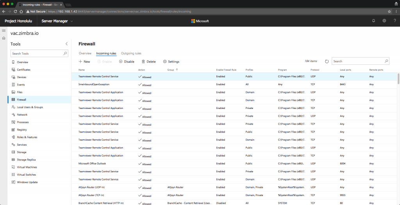
Task: Click the New rule button
Action: pyautogui.click(x=84, y=61)
